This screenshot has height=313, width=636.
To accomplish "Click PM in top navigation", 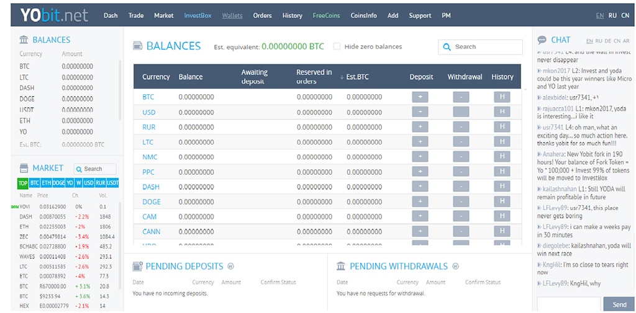I will [446, 15].
